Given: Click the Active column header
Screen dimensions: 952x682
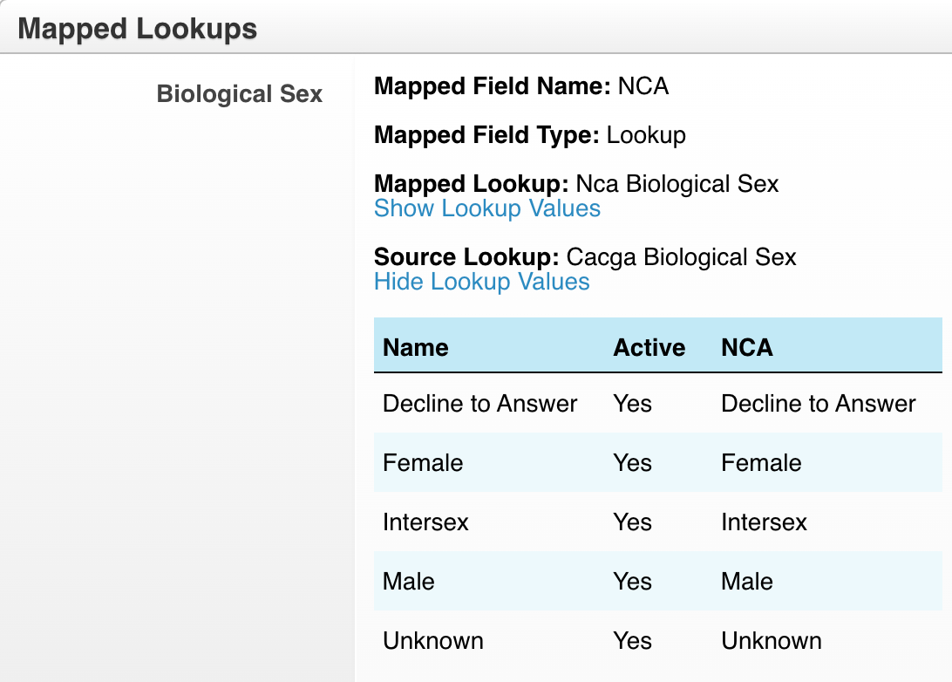Looking at the screenshot, I should [649, 348].
